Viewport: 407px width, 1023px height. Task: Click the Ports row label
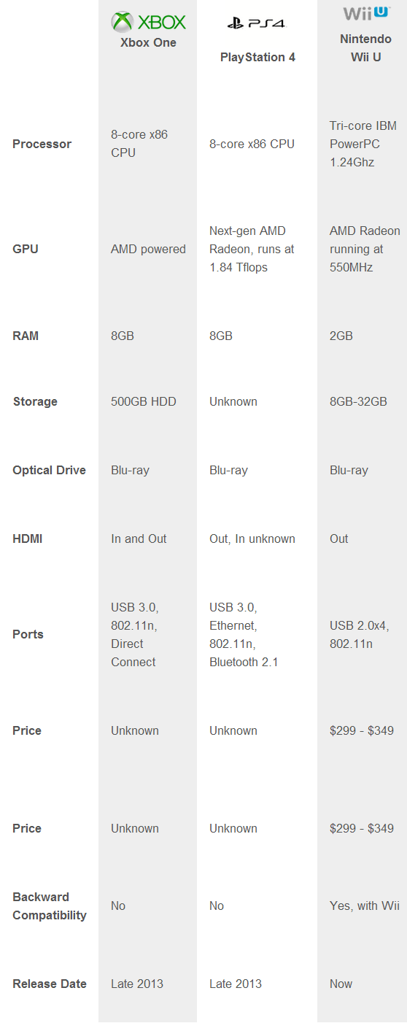(28, 634)
